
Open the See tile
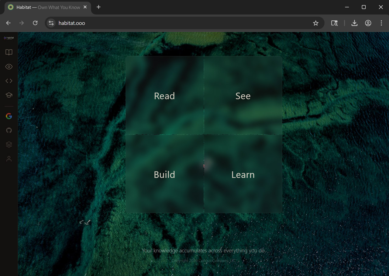pyautogui.click(x=243, y=96)
